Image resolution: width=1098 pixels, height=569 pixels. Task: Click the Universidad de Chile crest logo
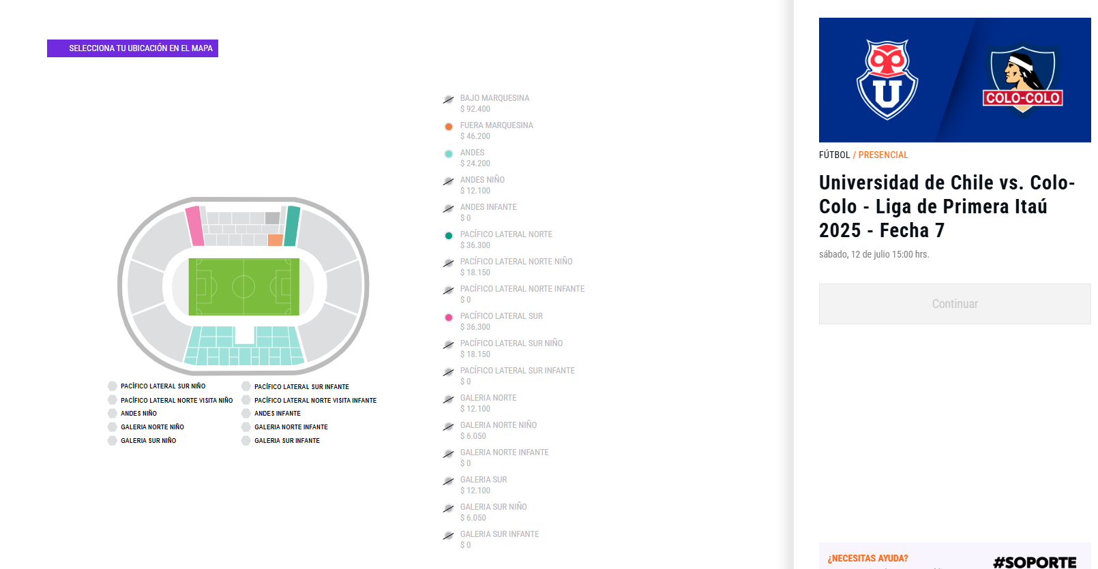(887, 80)
